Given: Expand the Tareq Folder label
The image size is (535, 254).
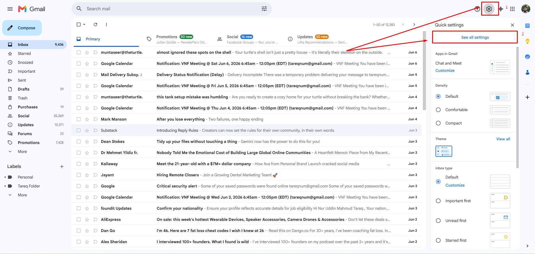Looking at the screenshot, I should [5, 186].
